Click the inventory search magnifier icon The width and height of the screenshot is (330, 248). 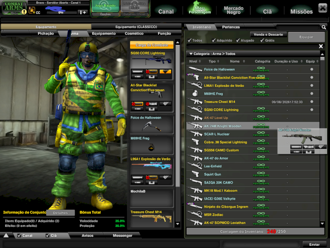pyautogui.click(x=324, y=27)
